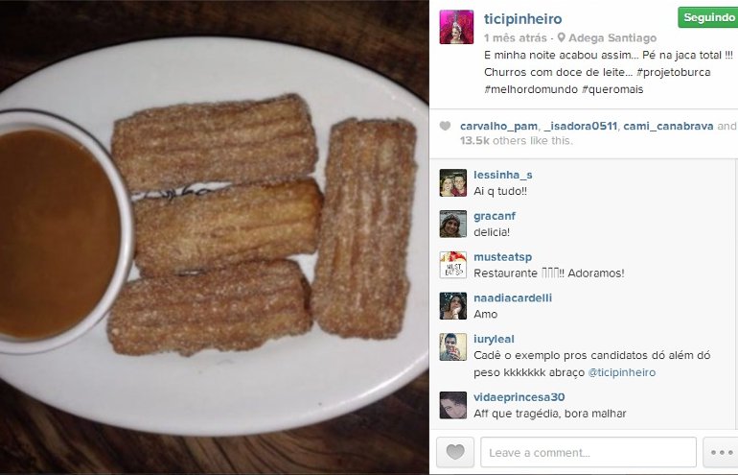This screenshot has height=475, width=738.
Task: Click naadiacardelli commenter avatar
Action: coord(452,306)
